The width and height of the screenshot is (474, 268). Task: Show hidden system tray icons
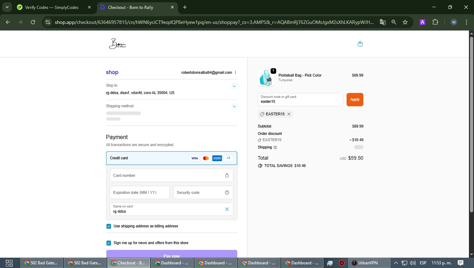396,263
